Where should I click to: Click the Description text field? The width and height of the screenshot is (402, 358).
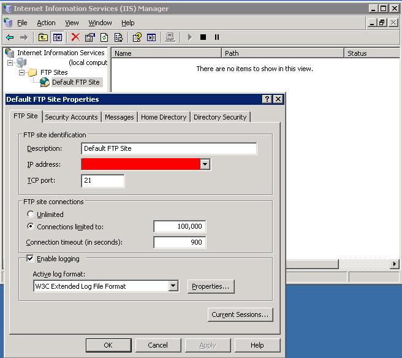169,148
